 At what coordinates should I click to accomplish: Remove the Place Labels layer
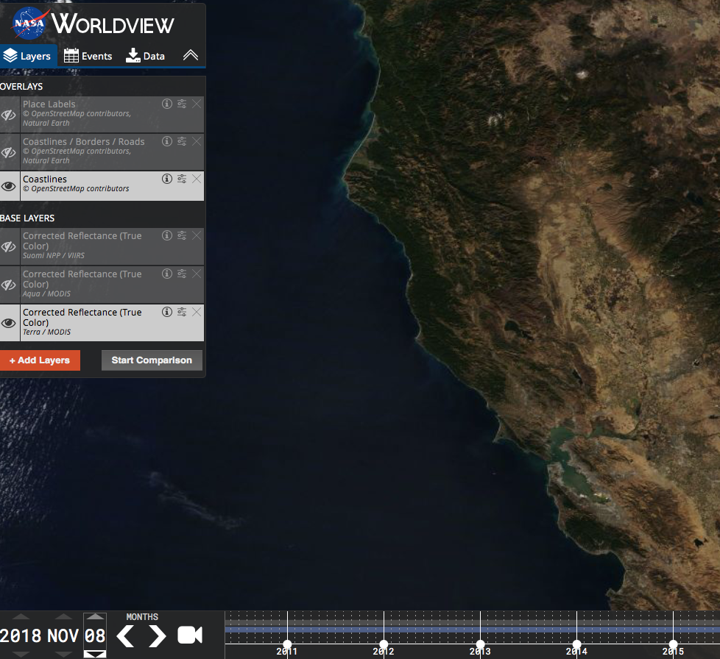[197, 104]
